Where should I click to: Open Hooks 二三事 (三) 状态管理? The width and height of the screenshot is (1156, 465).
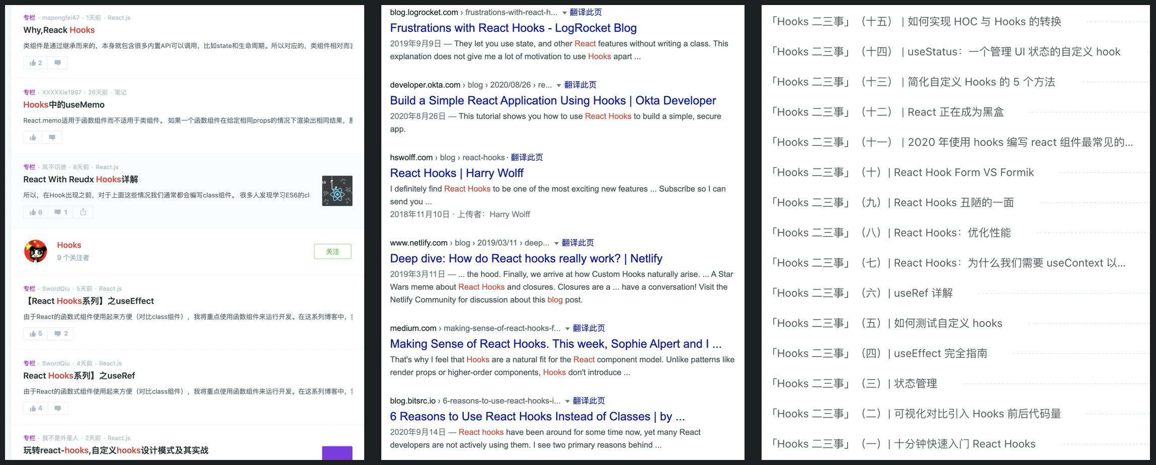click(854, 383)
